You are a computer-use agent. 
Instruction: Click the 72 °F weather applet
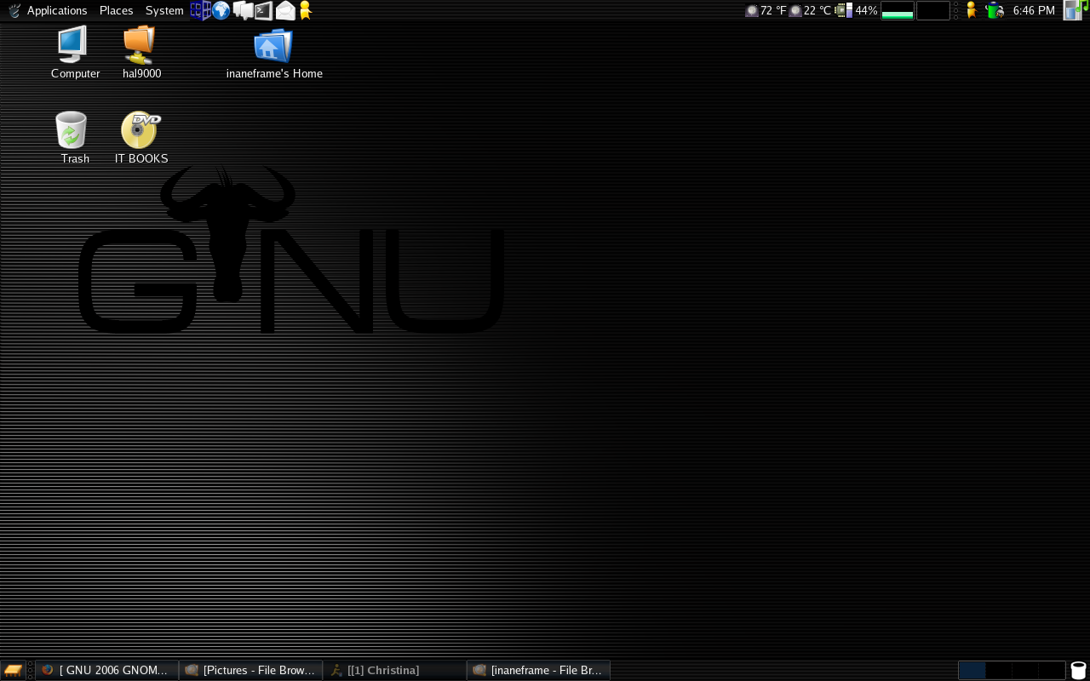click(x=766, y=10)
